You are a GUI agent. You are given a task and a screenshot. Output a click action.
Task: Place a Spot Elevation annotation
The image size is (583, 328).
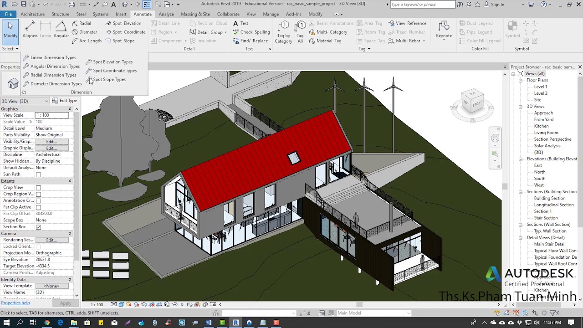click(x=123, y=23)
